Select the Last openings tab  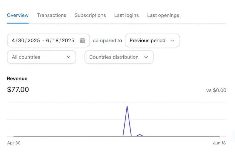163,15
